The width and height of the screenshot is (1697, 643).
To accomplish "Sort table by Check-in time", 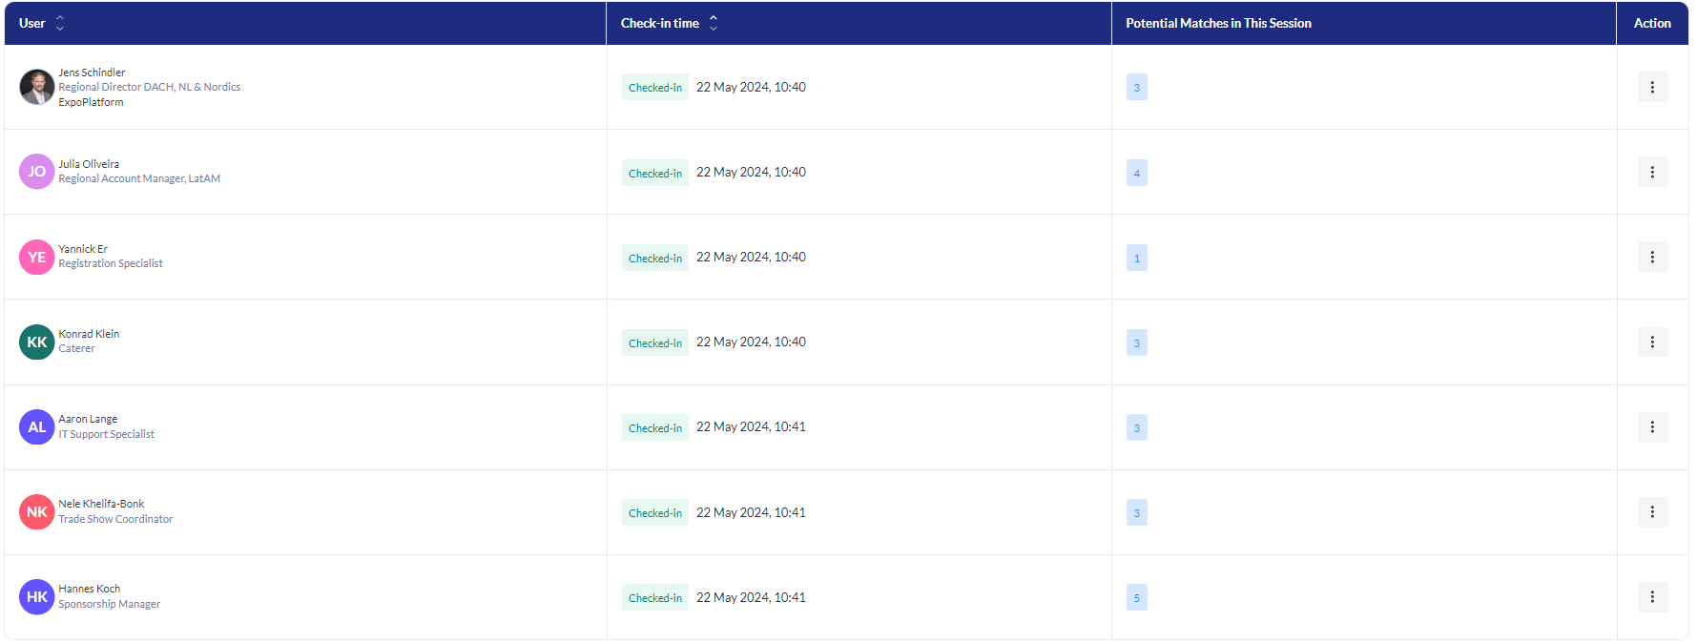I will point(713,23).
